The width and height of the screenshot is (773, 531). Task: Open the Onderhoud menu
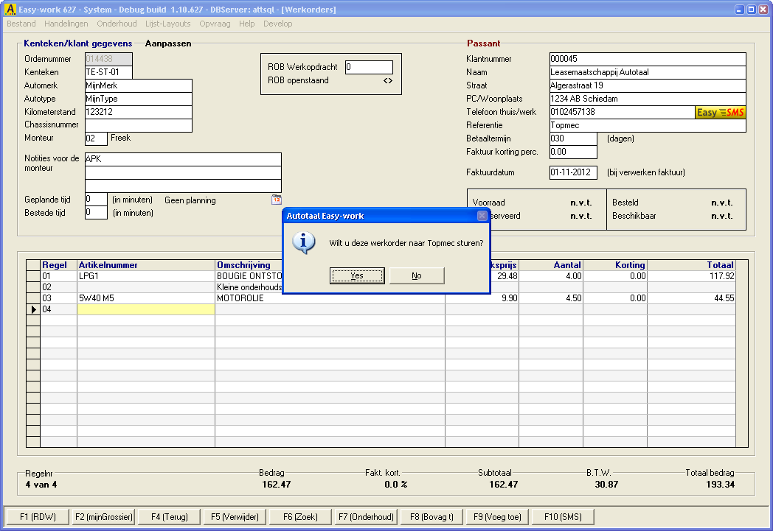[x=117, y=24]
